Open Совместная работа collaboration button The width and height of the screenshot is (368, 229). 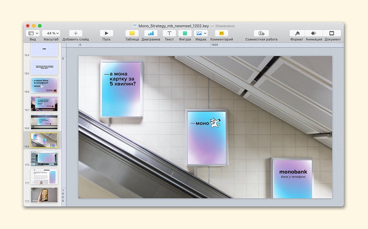pos(261,33)
